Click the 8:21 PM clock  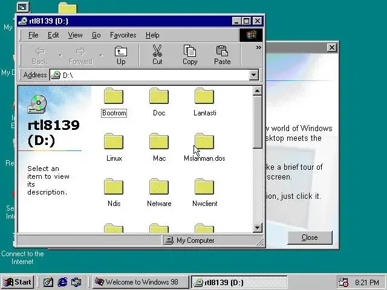coord(367,282)
